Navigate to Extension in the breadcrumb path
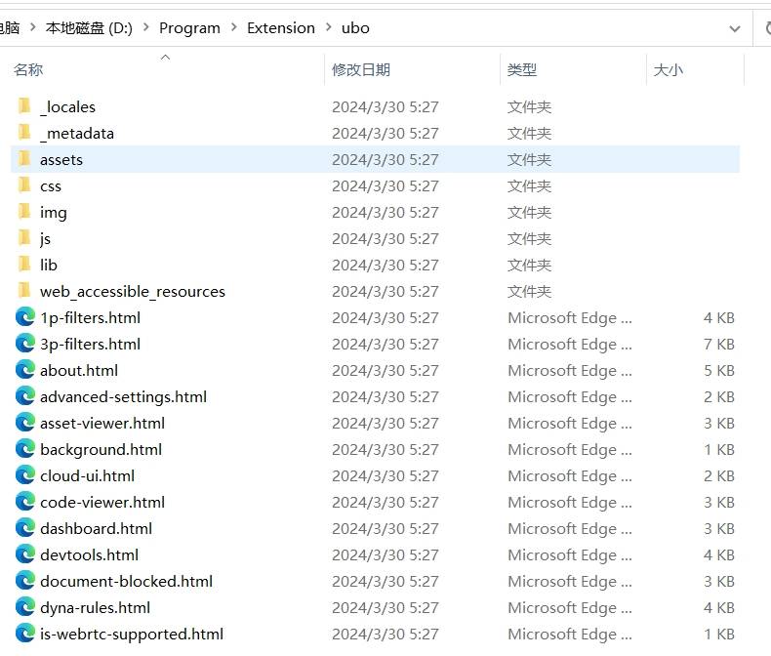The height and width of the screenshot is (656, 771). pyautogui.click(x=281, y=28)
